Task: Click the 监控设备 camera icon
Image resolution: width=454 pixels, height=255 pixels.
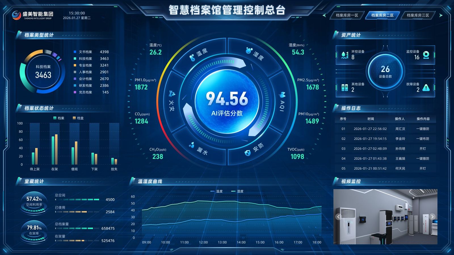Action: point(426,55)
